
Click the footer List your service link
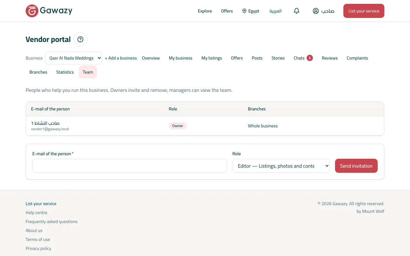click(41, 204)
